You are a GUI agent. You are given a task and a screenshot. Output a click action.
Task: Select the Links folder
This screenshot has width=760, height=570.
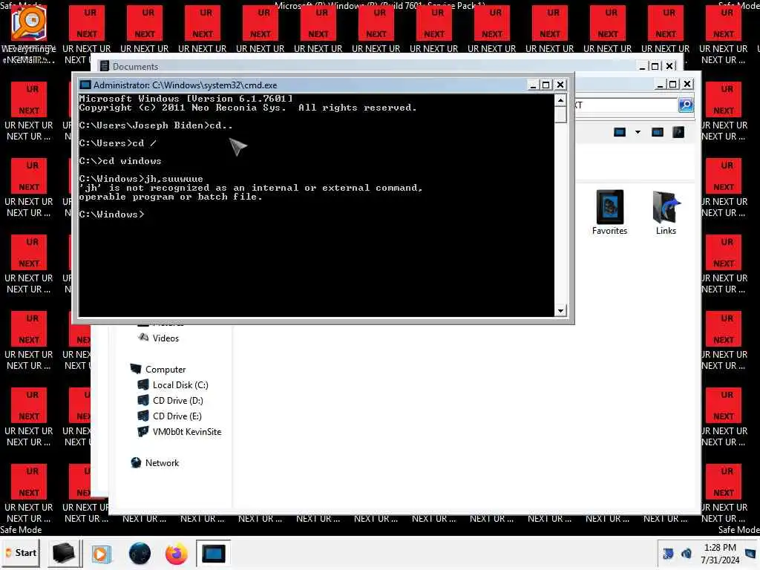point(666,212)
